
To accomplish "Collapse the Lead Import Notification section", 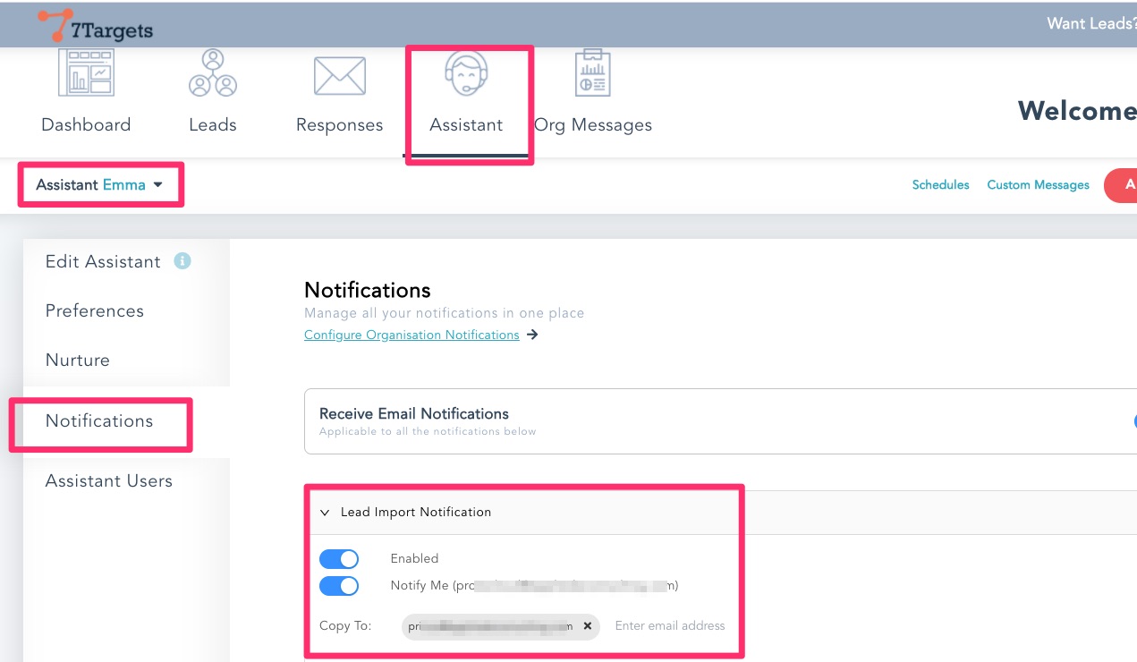I will [x=325, y=513].
